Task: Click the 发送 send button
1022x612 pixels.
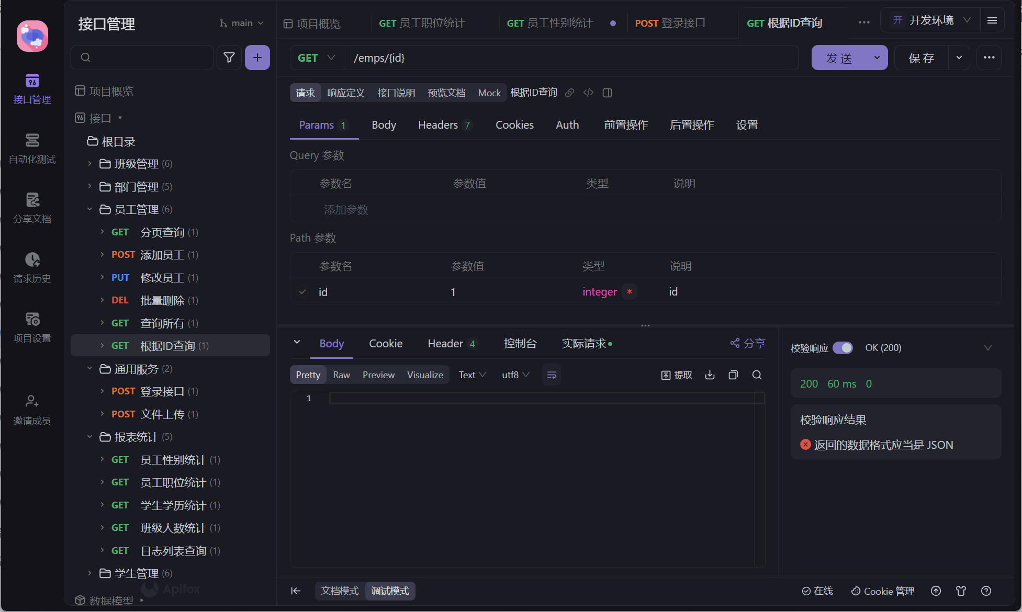Action: pos(839,58)
